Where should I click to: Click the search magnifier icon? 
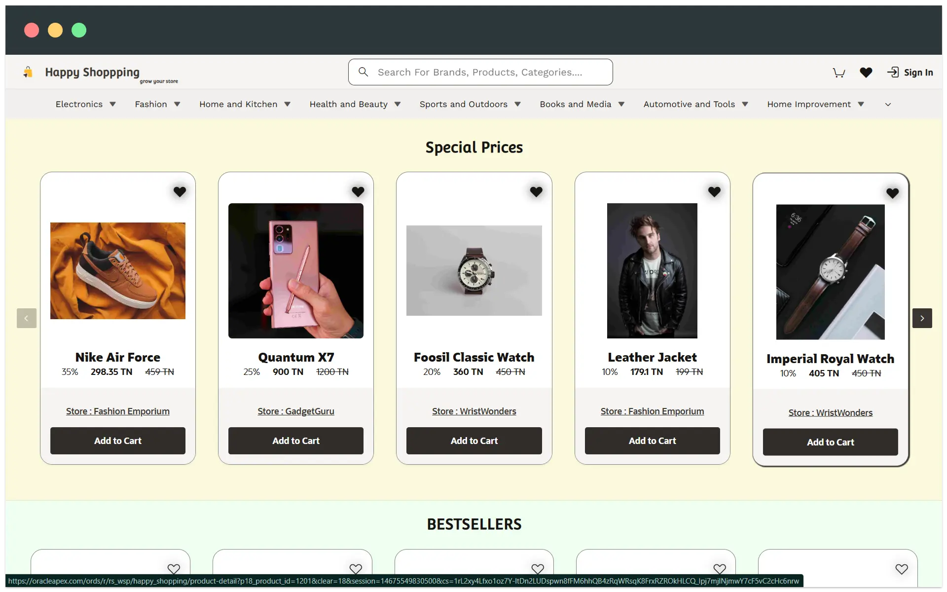364,72
